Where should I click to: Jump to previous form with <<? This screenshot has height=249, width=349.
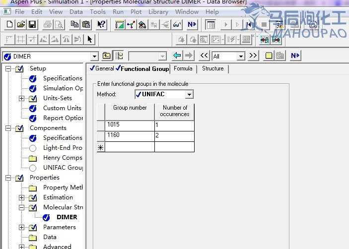point(204,56)
